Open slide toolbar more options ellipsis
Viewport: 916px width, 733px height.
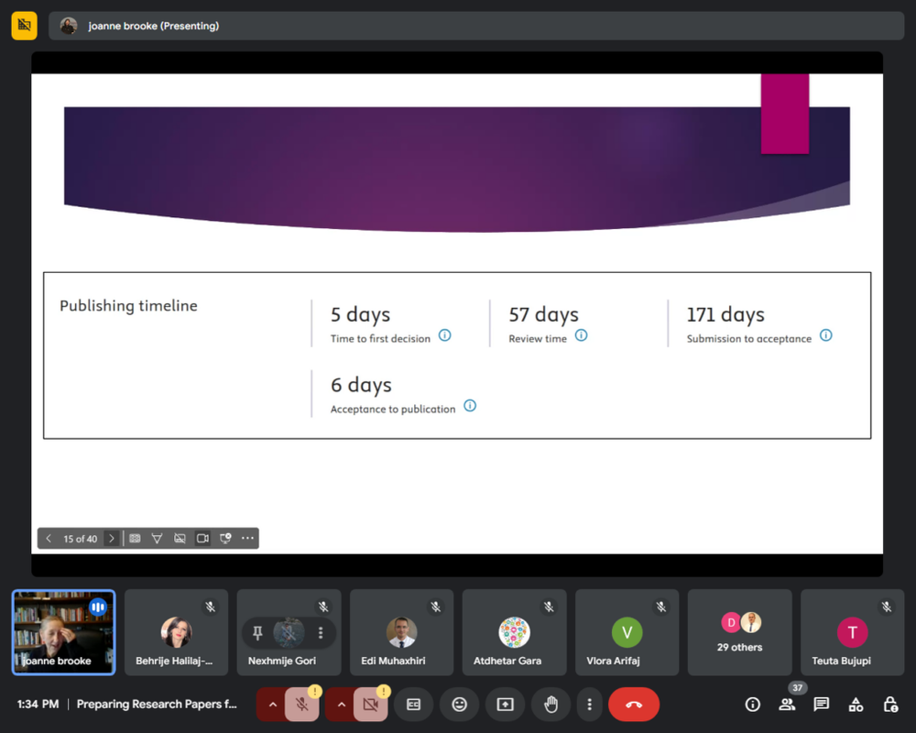pyautogui.click(x=247, y=539)
